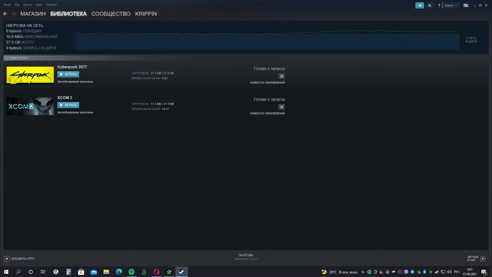Click the Cyberpunk 2077 game thumbnail
Screen dimensions: 492x277
point(30,75)
